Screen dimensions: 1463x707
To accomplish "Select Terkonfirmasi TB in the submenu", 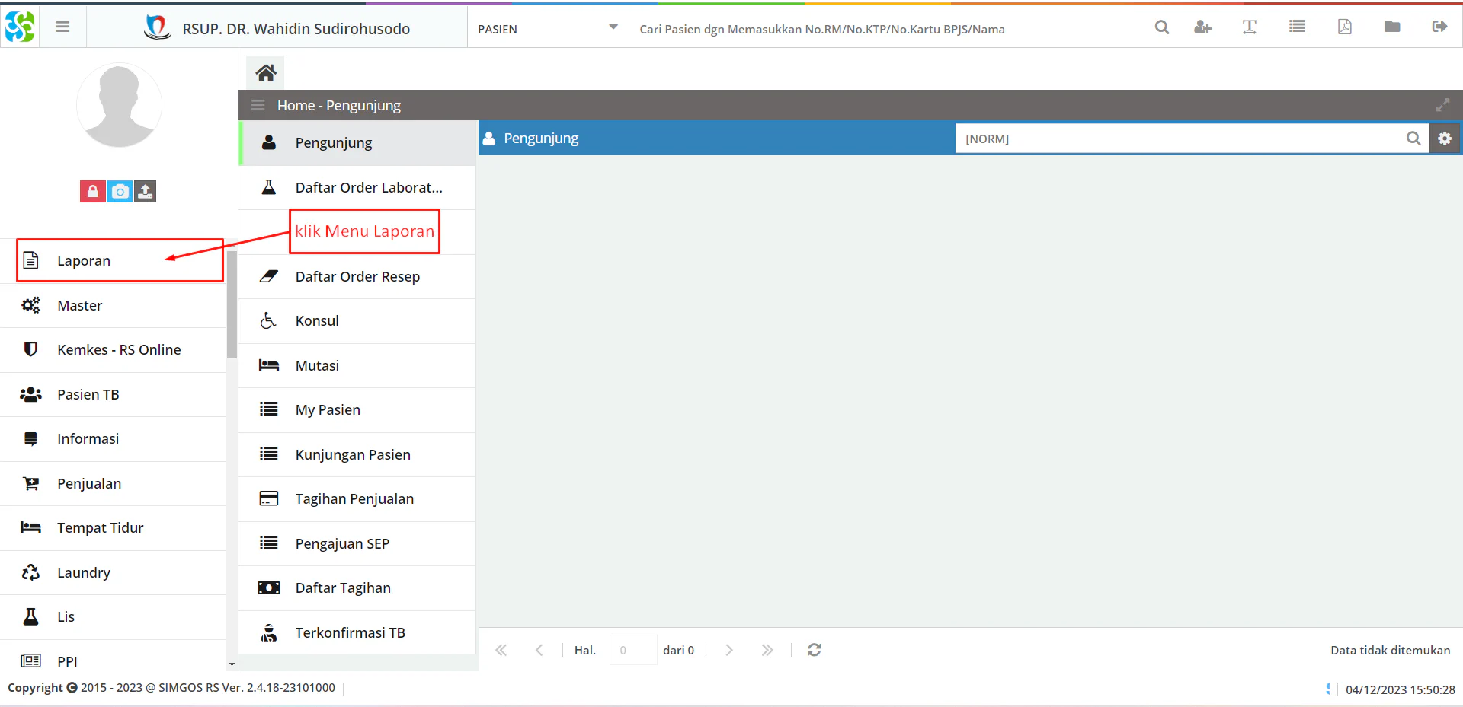I will [357, 632].
